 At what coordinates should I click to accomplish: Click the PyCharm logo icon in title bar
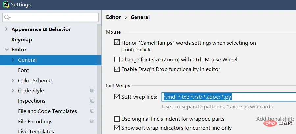pyautogui.click(x=5, y=5)
